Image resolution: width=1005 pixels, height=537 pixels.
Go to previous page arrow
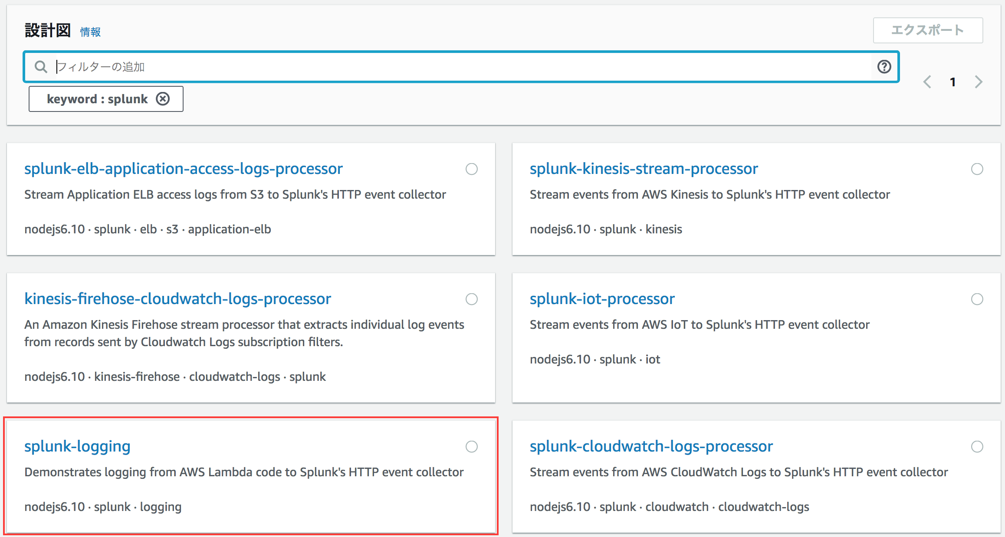(x=927, y=82)
